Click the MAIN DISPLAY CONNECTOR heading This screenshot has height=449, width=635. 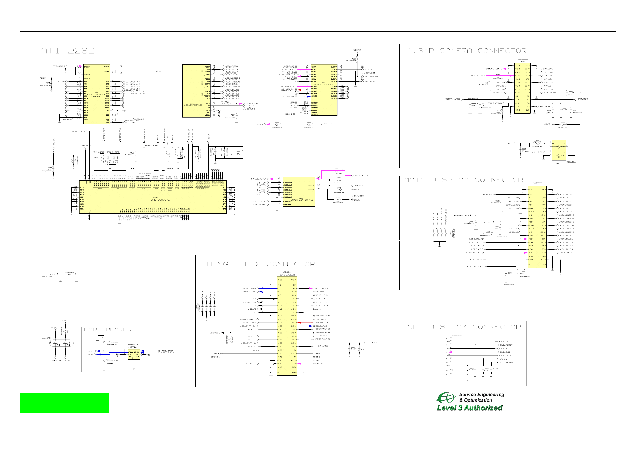coord(463,180)
